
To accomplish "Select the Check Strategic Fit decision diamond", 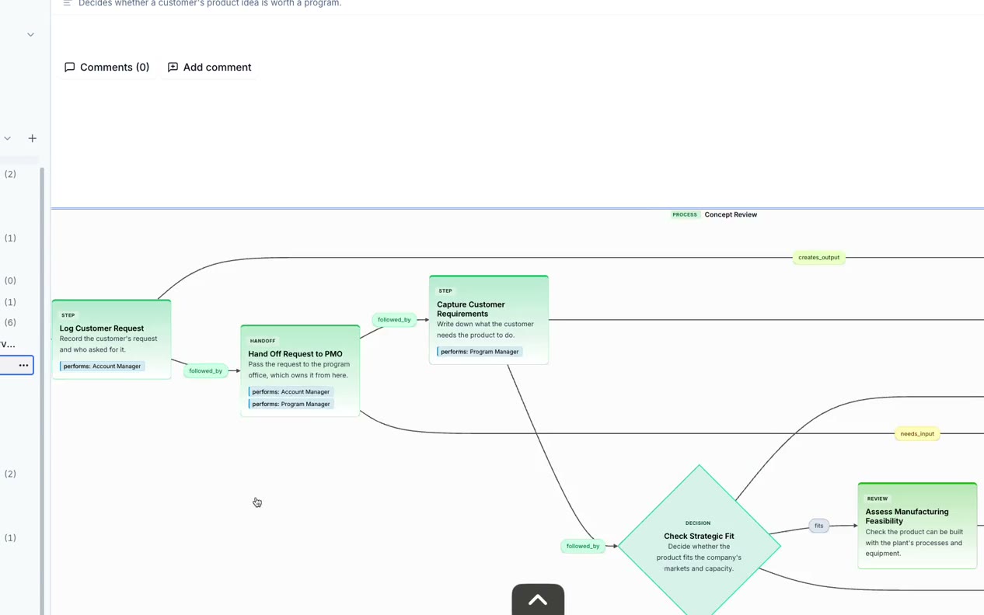I will [699, 545].
